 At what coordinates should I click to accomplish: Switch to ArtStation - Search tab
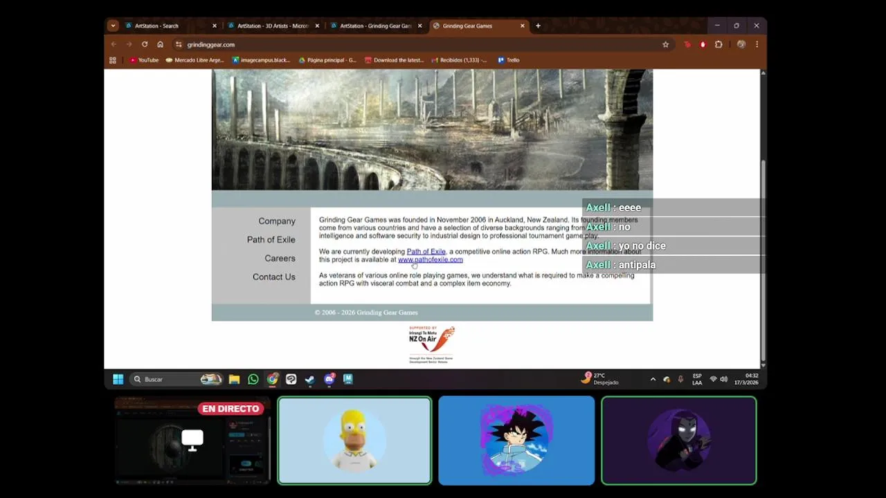[x=170, y=26]
